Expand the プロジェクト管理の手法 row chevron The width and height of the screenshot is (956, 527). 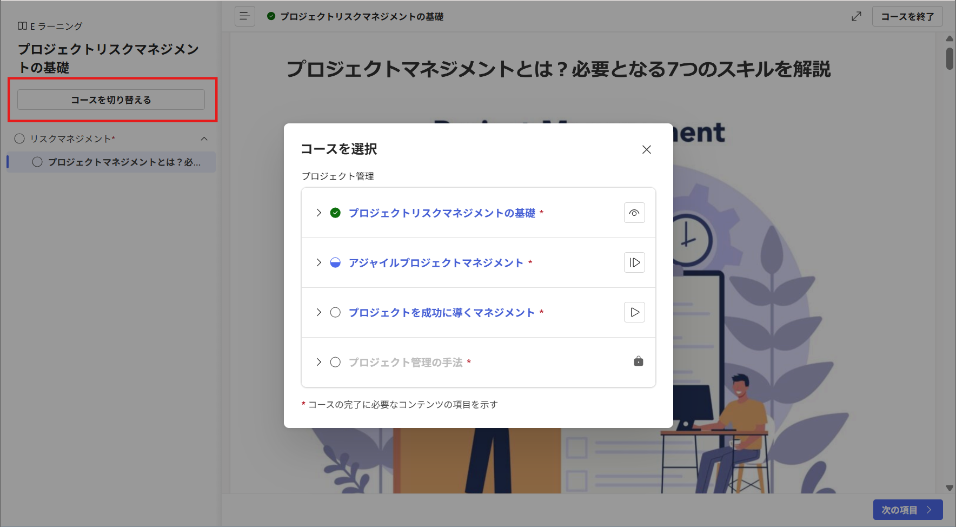[x=319, y=362]
